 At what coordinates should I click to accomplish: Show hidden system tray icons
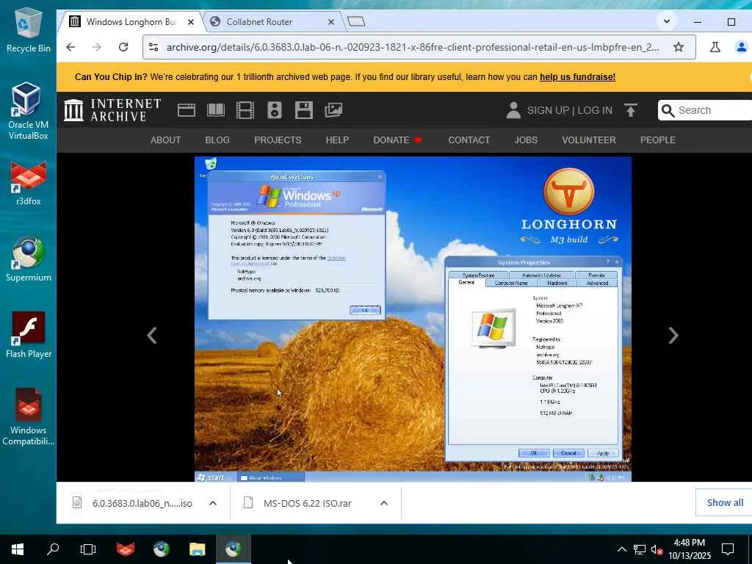point(621,549)
